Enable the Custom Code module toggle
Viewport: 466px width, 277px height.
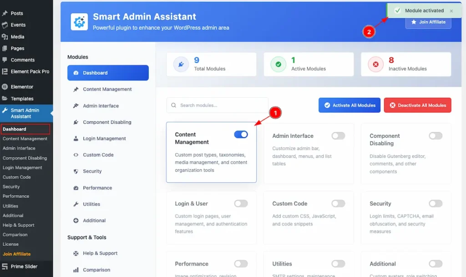click(338, 204)
